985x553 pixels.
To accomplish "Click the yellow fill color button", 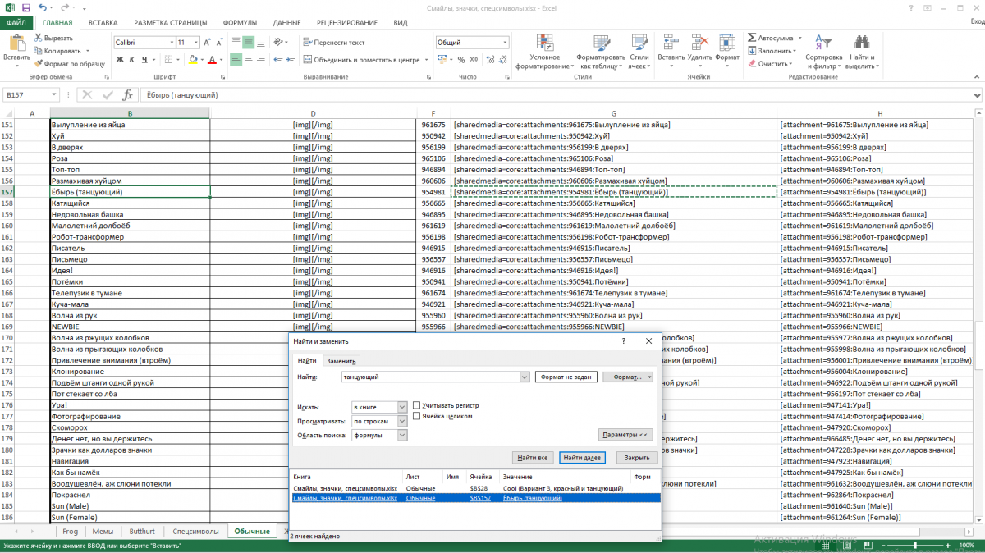I will coord(192,59).
